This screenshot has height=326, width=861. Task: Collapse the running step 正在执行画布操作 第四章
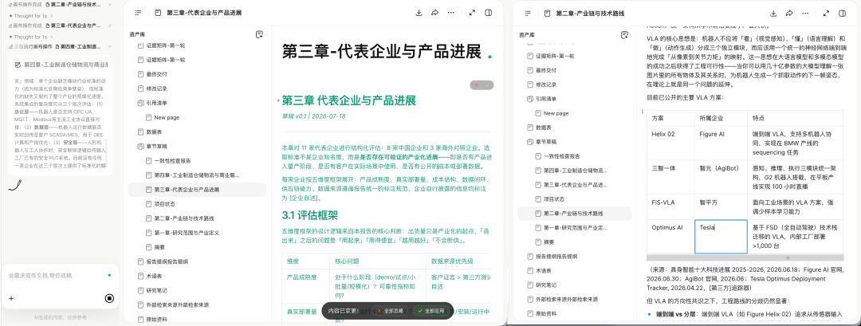(x=110, y=47)
